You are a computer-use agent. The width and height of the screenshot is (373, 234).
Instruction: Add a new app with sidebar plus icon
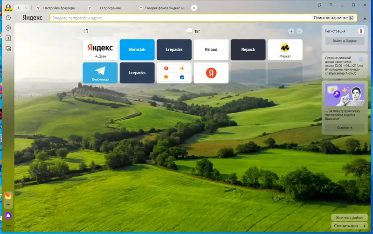click(8, 205)
